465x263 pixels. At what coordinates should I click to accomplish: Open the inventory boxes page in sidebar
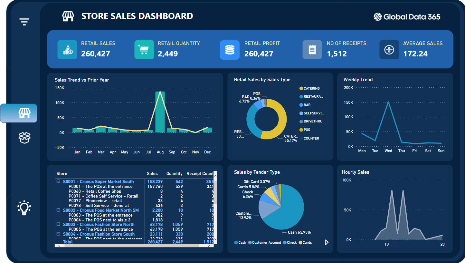pos(24,137)
